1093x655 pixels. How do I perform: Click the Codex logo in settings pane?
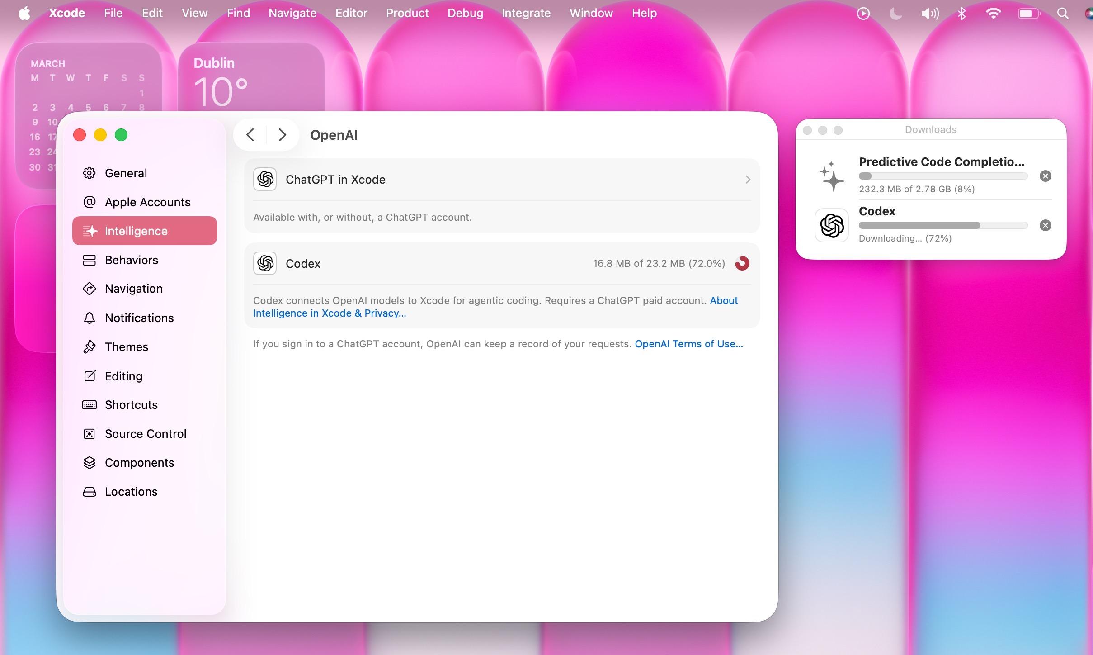tap(265, 263)
